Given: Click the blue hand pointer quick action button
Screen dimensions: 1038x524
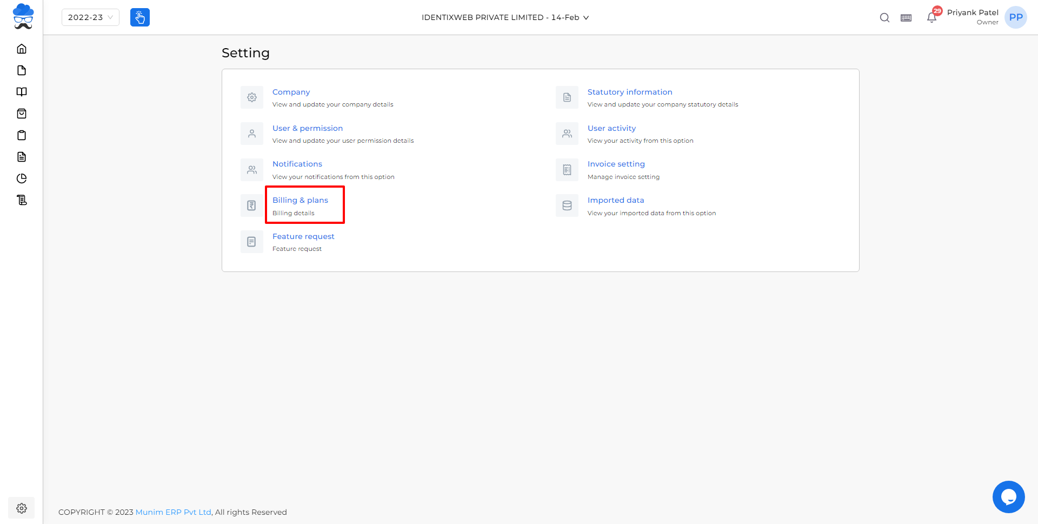Looking at the screenshot, I should click(140, 17).
